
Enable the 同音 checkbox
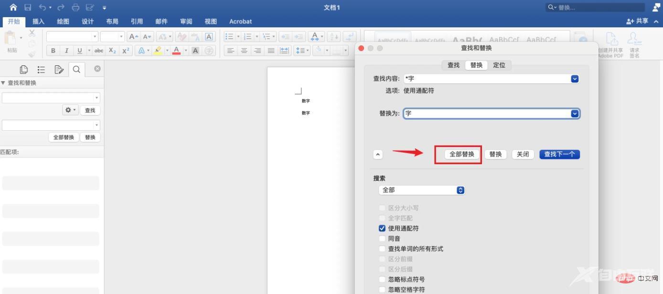click(x=382, y=239)
